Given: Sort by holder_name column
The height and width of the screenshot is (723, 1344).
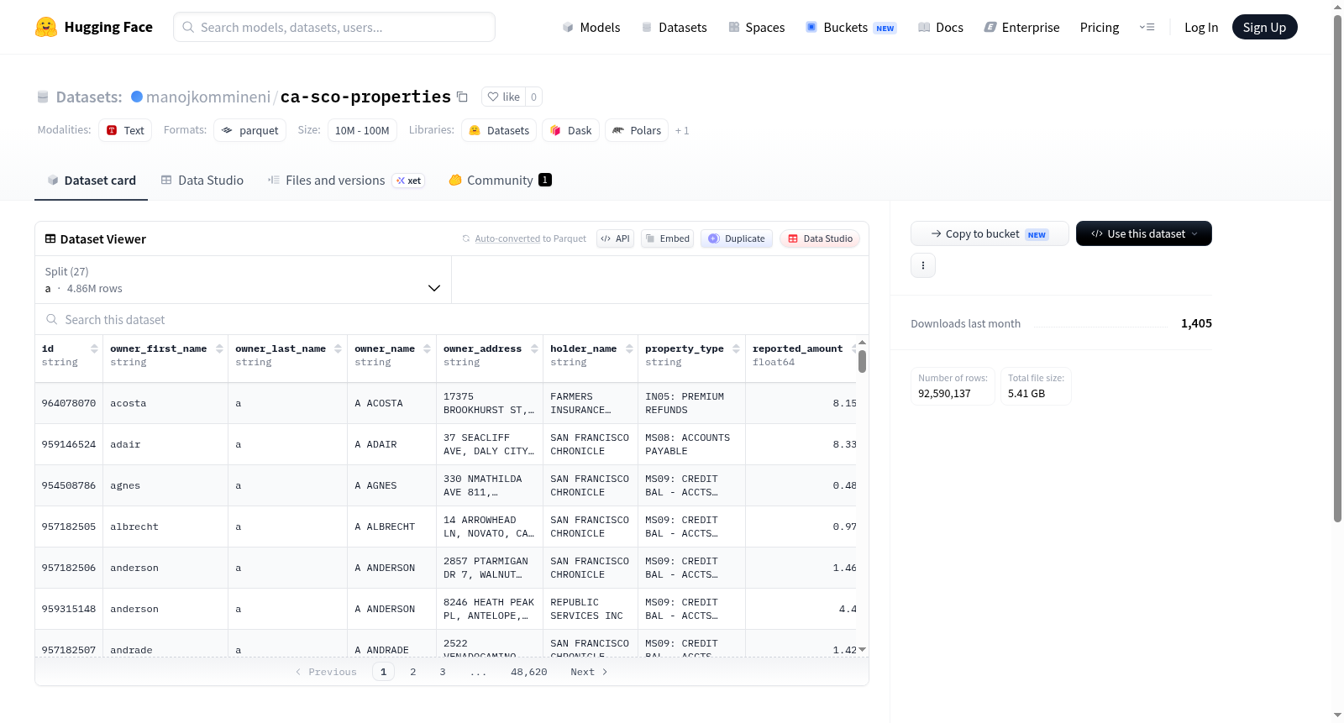Looking at the screenshot, I should [x=629, y=348].
